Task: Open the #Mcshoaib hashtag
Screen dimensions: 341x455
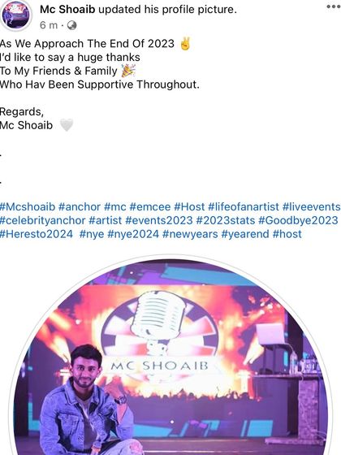Action: 28,207
